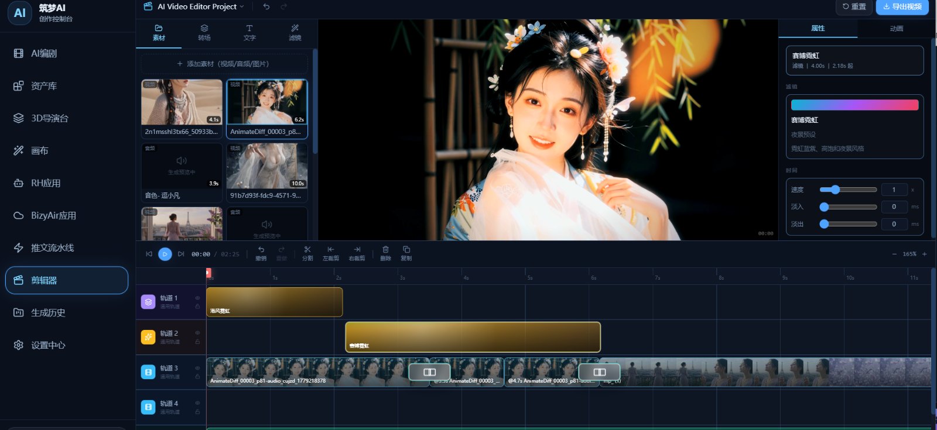
Task: Delete clip with the 删除 trash icon
Action: (385, 253)
